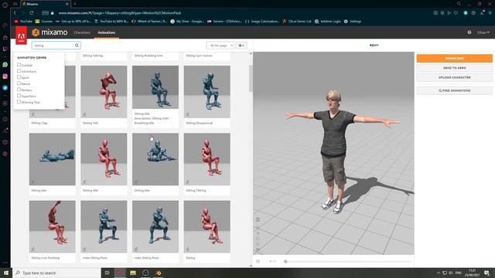Open WhatsApp from the Opera sidebar

click(5, 65)
